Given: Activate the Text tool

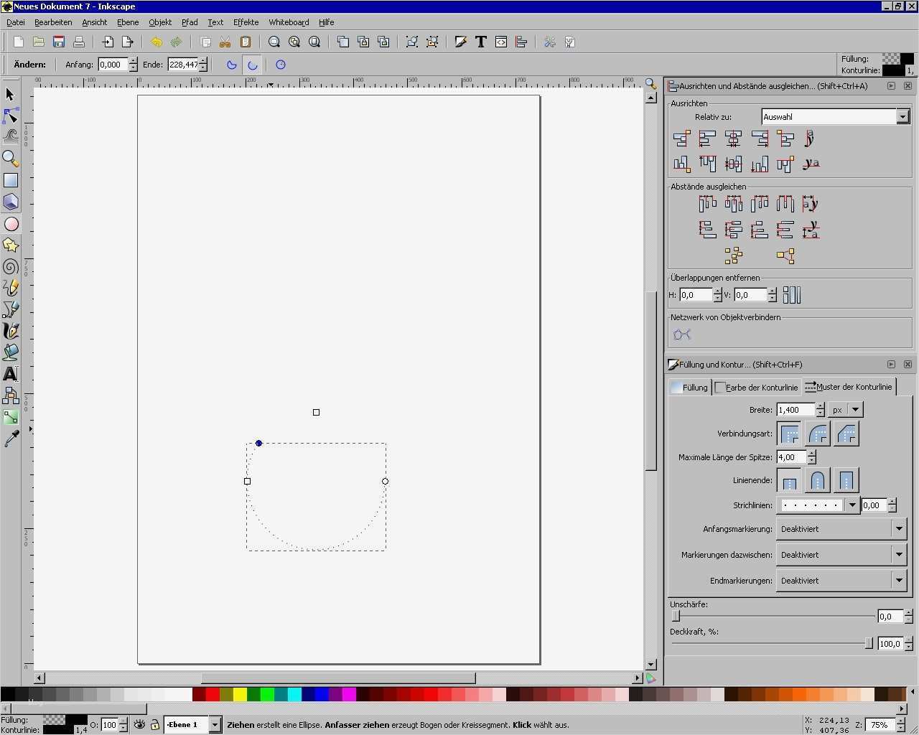Looking at the screenshot, I should 10,374.
